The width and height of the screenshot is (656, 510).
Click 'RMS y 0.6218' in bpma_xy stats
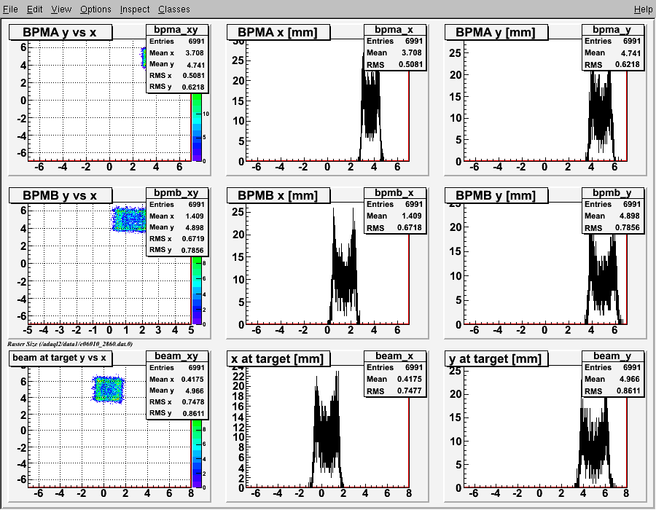pos(176,87)
